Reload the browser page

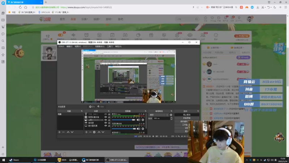[20, 7]
